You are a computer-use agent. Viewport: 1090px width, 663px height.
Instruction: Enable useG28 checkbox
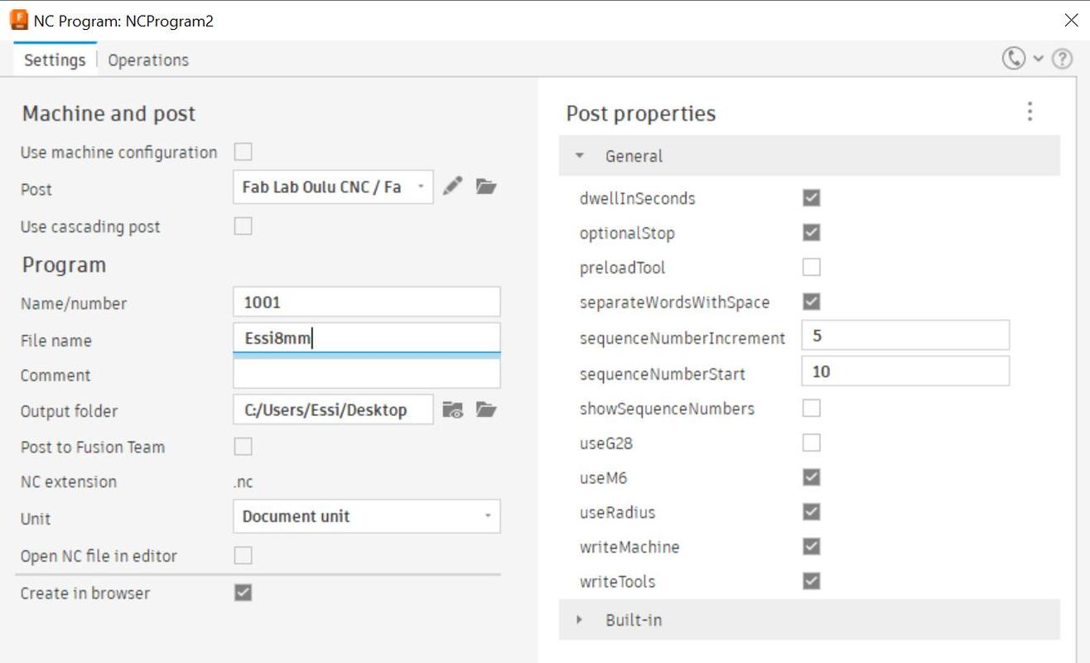tap(812, 443)
